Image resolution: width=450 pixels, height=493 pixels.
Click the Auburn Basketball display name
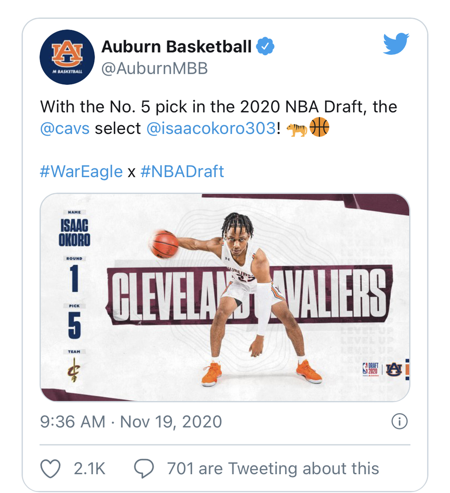pos(176,47)
